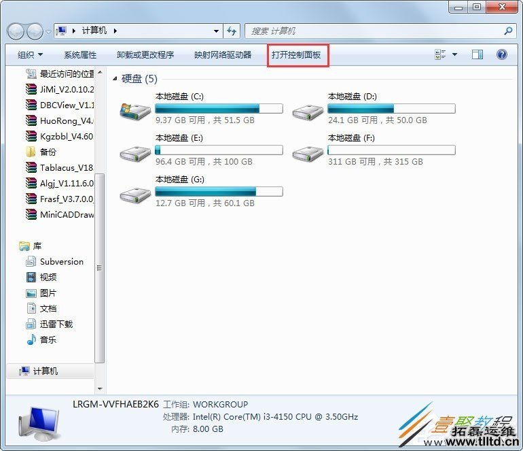523x451 pixels.
Task: Select MiniCADDraw archive in sidebar
Action: 60,214
